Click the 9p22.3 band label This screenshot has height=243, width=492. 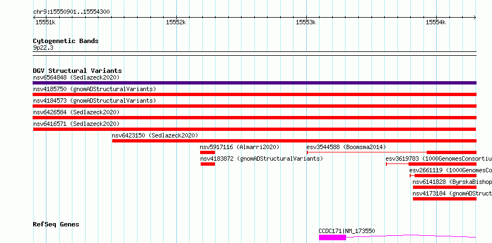(43, 47)
